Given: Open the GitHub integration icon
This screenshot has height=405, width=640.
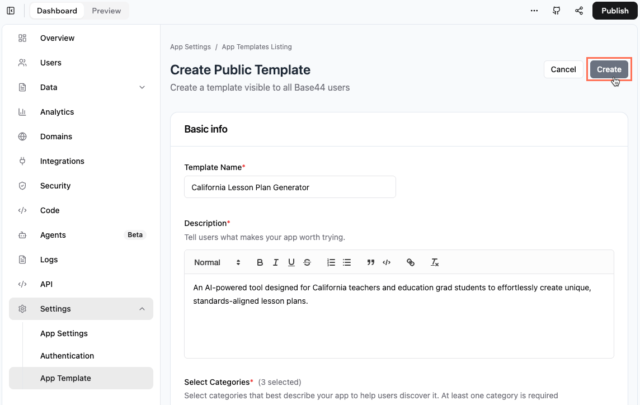Looking at the screenshot, I should coord(556,10).
